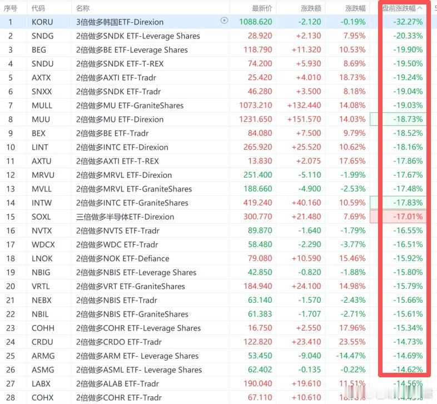
Task: Click the name 2倍做多SNDK ETF-Leverage Shares
Action: 138,36
